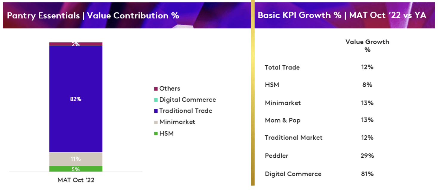Select the Peddler row label
The height and width of the screenshot is (190, 438).
(277, 156)
